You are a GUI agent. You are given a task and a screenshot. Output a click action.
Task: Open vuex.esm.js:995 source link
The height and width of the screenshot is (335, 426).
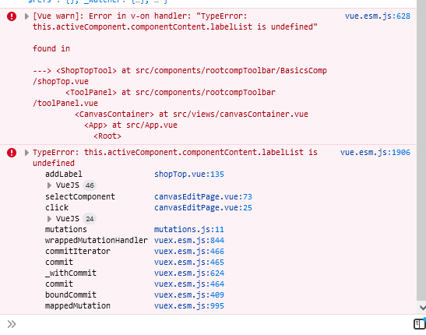189,306
